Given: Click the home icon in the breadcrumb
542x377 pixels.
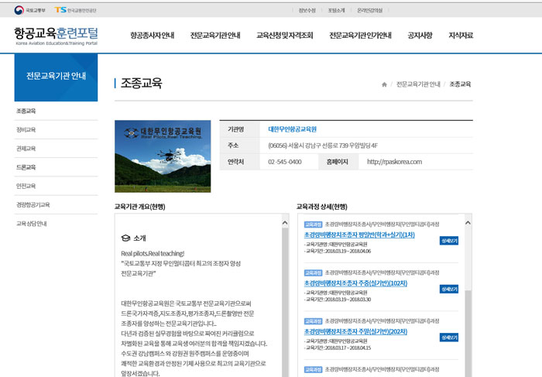Looking at the screenshot, I should coord(384,84).
